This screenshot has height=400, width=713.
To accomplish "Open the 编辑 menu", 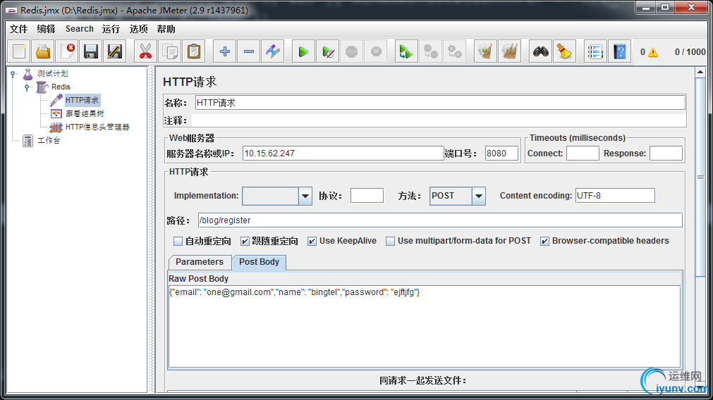I will point(46,29).
